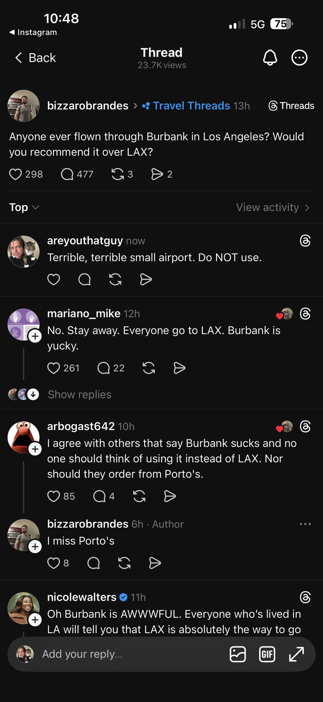Go back using the Back button
323x702 pixels.
point(35,58)
